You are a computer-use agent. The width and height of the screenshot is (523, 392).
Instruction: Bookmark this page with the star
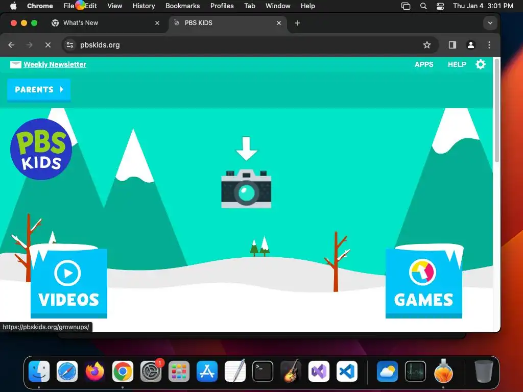[x=427, y=45]
